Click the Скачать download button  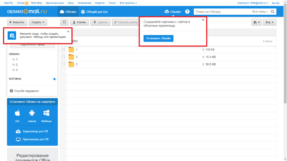[79, 22]
